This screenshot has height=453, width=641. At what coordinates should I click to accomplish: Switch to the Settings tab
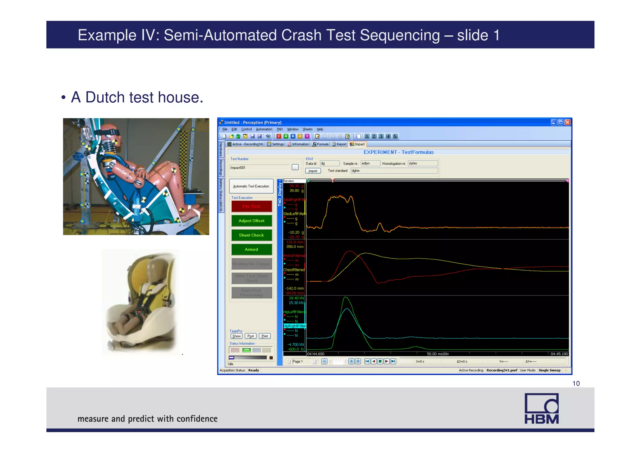tap(275, 144)
